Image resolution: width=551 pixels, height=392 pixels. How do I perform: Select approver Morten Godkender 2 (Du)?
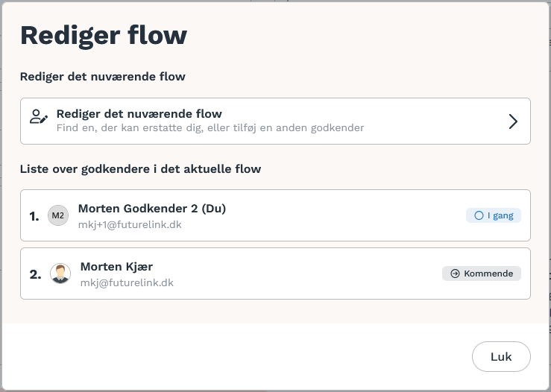pyautogui.click(x=152, y=208)
